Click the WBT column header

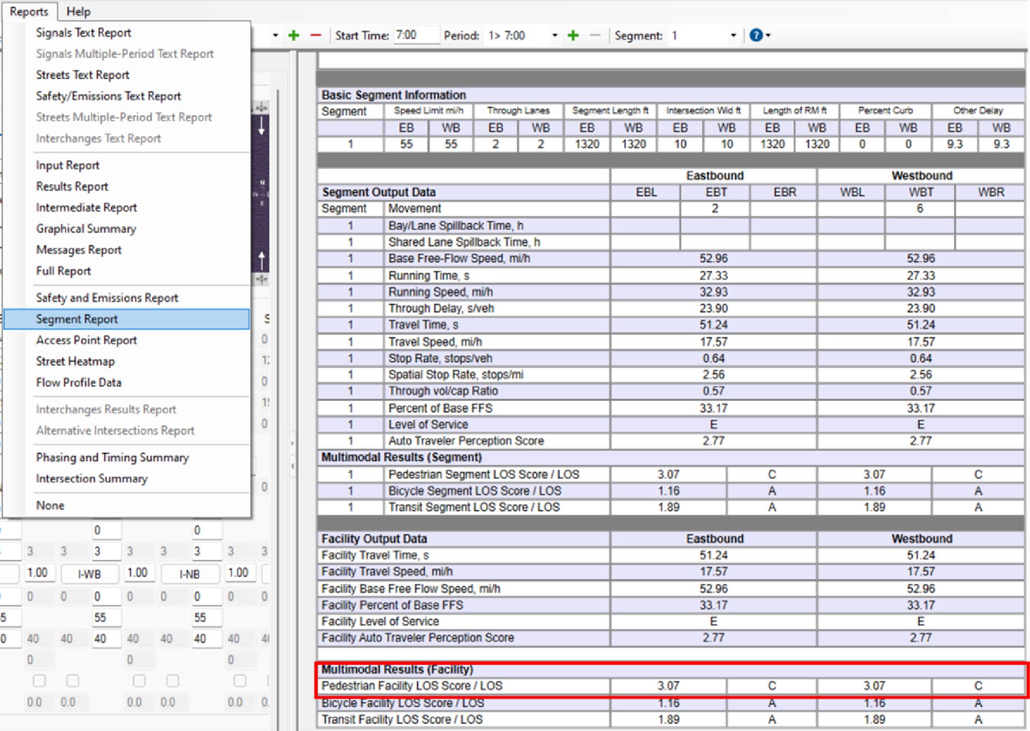pos(921,192)
